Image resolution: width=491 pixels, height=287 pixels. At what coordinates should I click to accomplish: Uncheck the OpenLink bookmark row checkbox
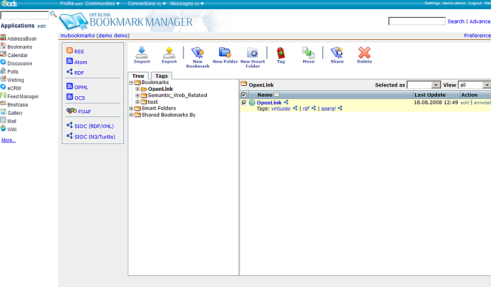coord(244,102)
